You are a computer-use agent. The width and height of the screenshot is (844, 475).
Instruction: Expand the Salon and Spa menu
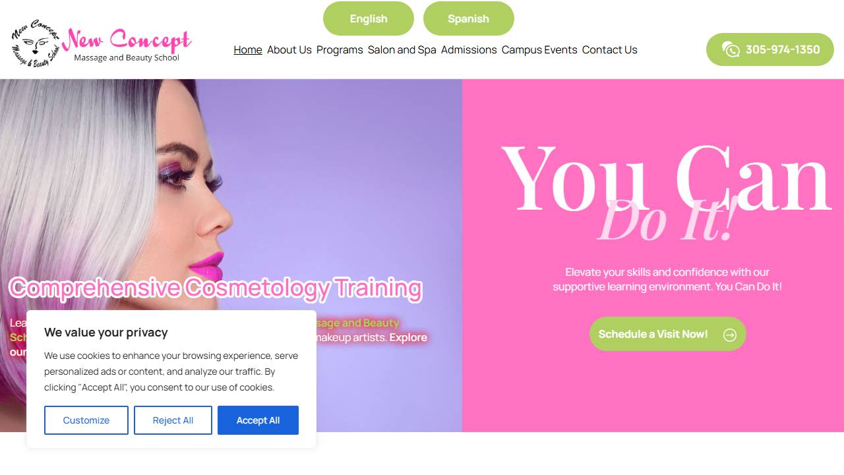(x=402, y=50)
